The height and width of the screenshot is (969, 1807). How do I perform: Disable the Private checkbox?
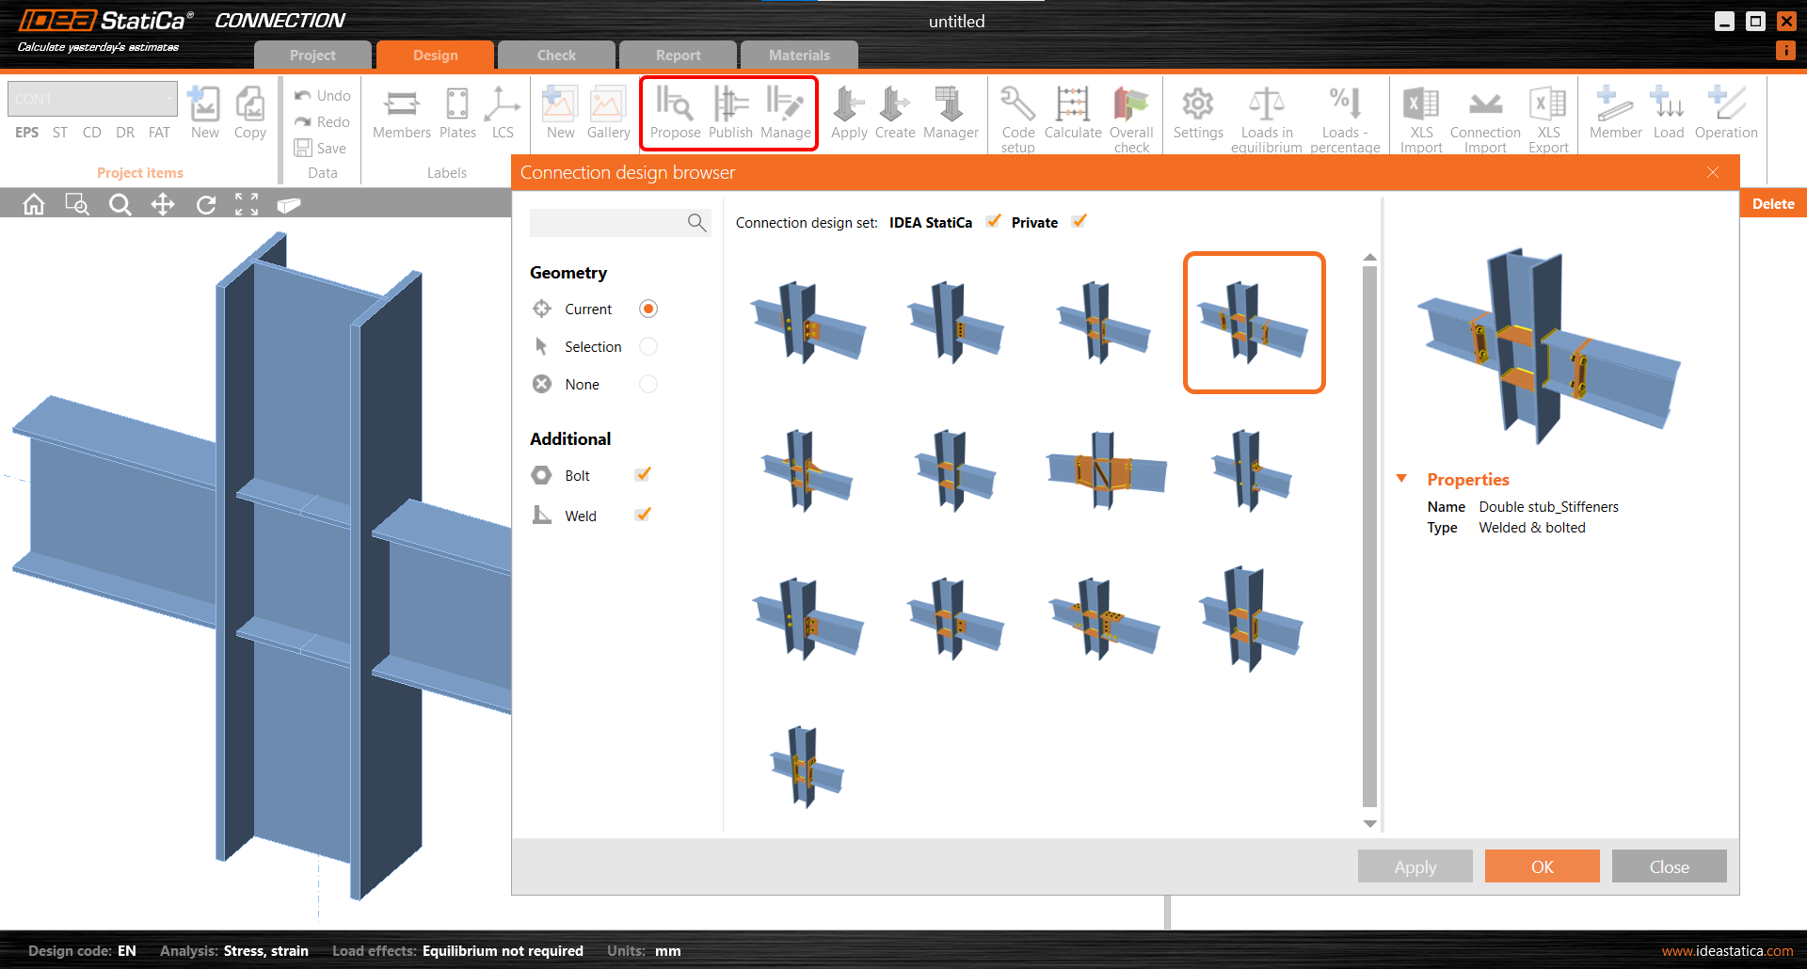point(1079,221)
